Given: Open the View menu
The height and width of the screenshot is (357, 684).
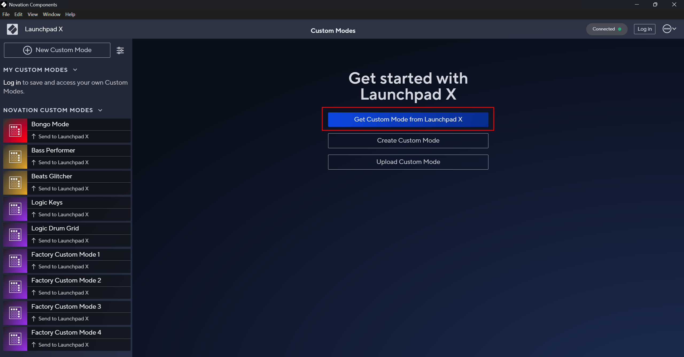Looking at the screenshot, I should click(x=33, y=14).
